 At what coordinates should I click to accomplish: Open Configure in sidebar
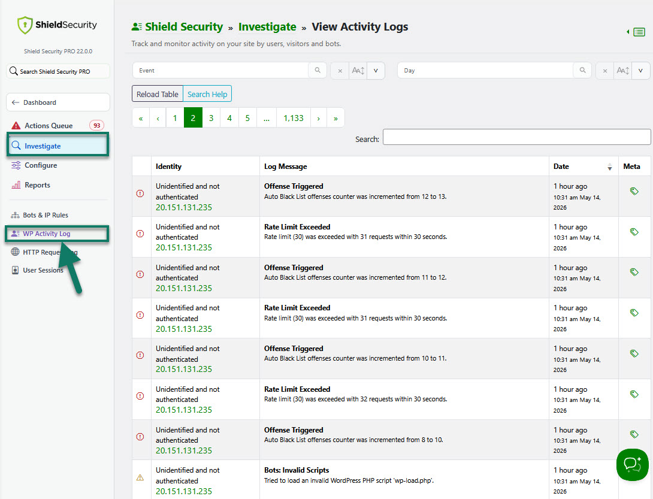[x=41, y=165]
